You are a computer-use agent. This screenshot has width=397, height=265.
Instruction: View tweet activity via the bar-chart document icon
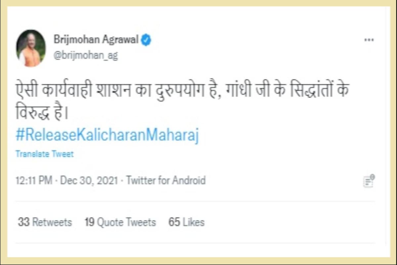(369, 181)
